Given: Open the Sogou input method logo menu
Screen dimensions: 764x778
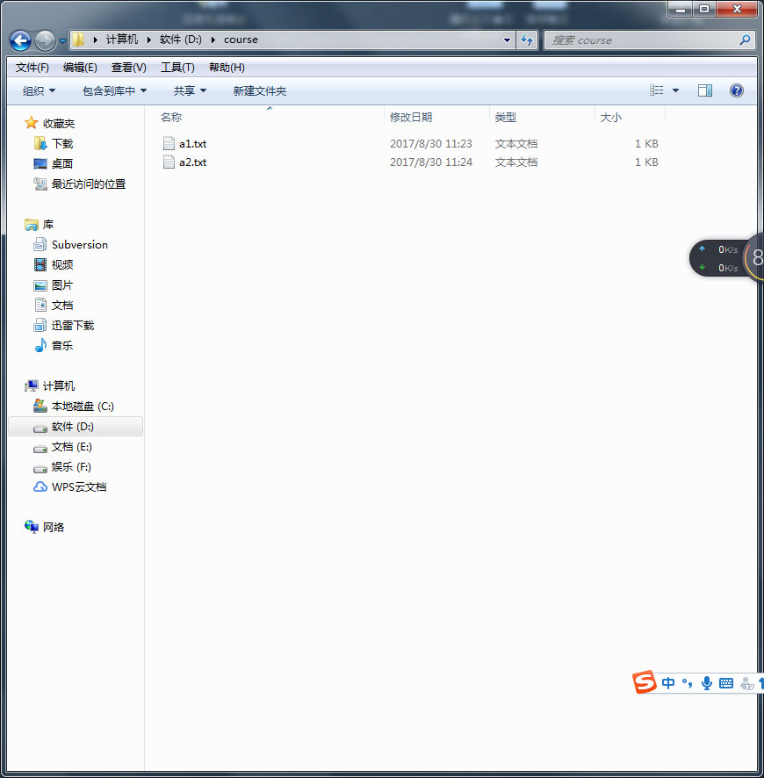Looking at the screenshot, I should pyautogui.click(x=644, y=682).
